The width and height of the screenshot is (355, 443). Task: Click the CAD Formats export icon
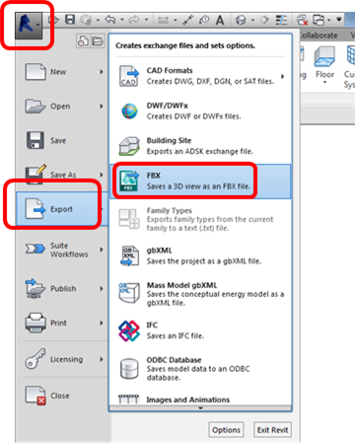(x=128, y=76)
